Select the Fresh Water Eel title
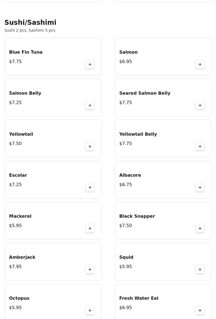Image resolution: width=216 pixels, height=319 pixels. [139, 298]
